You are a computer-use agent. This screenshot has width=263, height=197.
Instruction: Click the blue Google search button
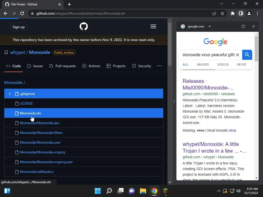coord(247,55)
